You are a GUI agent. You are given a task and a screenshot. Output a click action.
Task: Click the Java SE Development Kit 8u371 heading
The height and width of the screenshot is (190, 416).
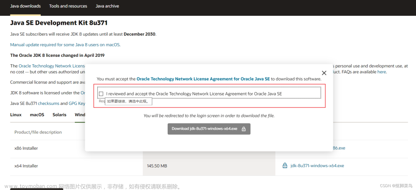59,23
